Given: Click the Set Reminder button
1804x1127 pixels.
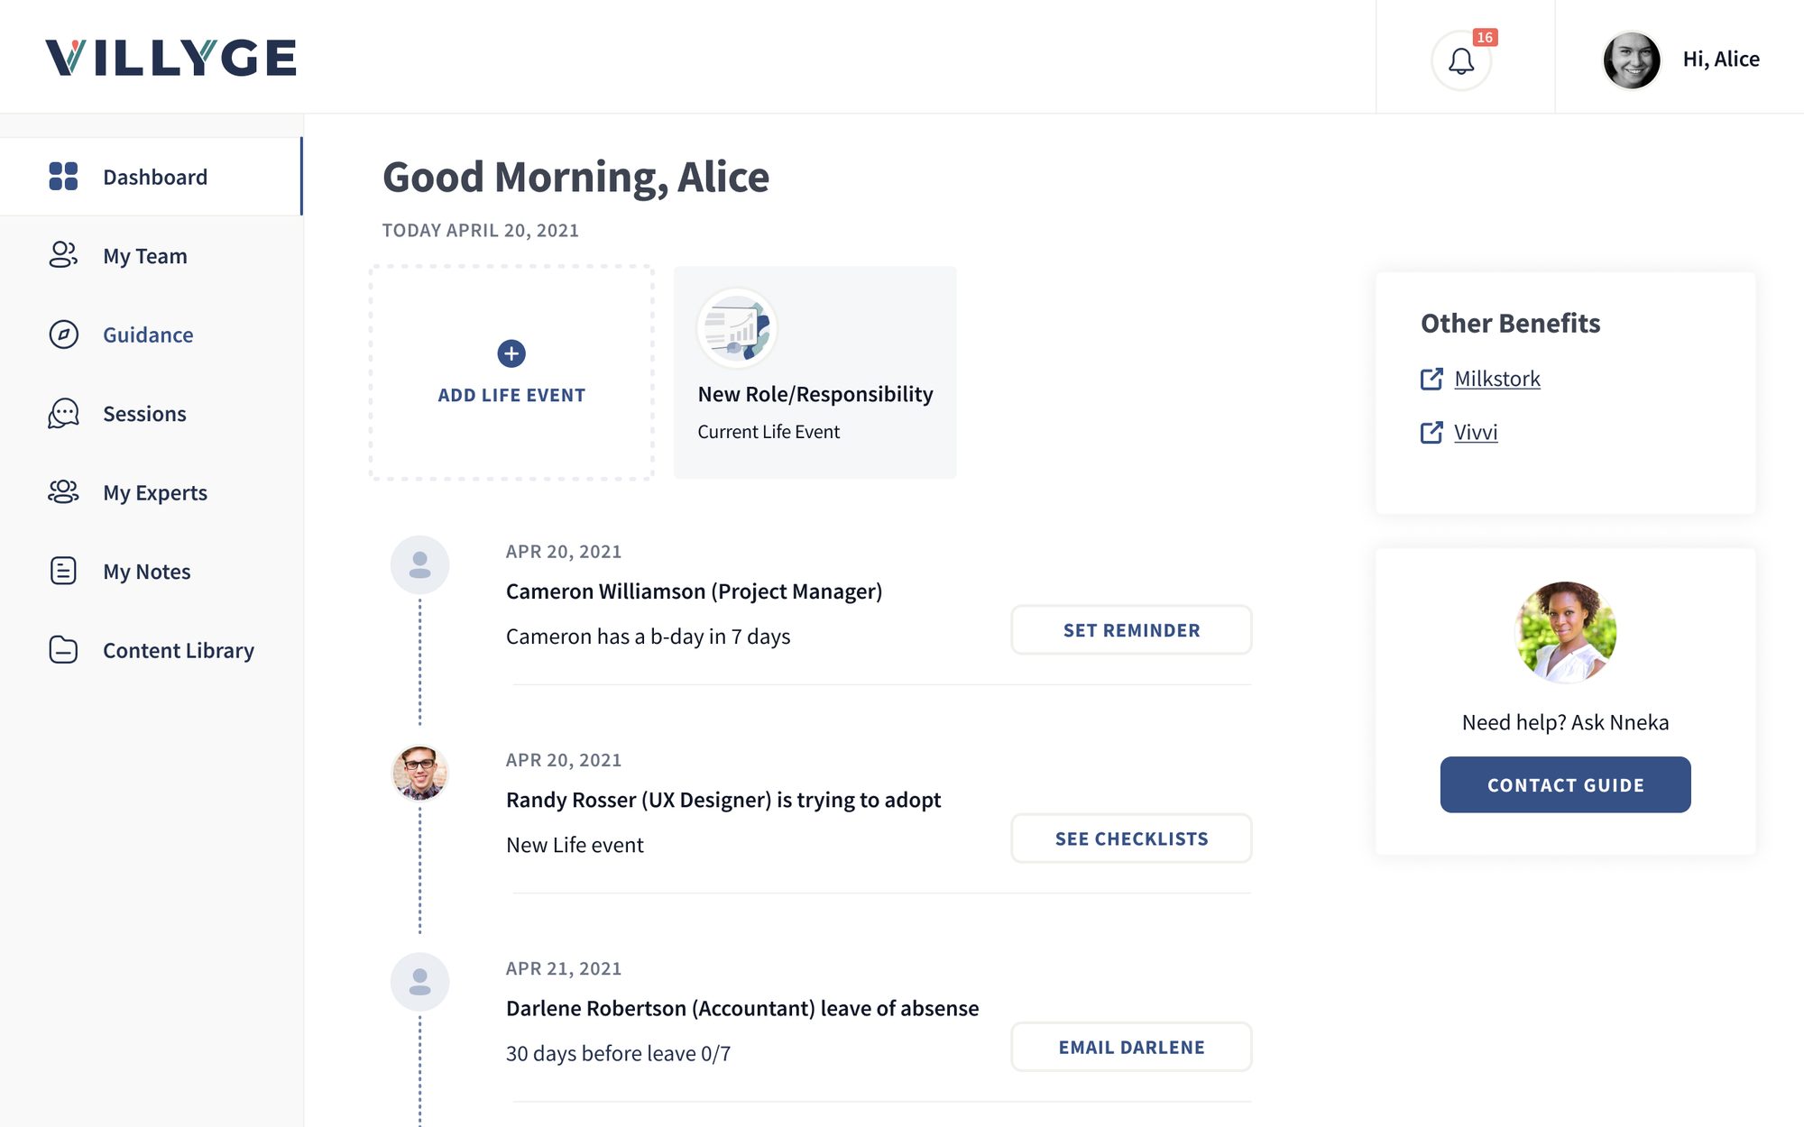Looking at the screenshot, I should point(1131,630).
